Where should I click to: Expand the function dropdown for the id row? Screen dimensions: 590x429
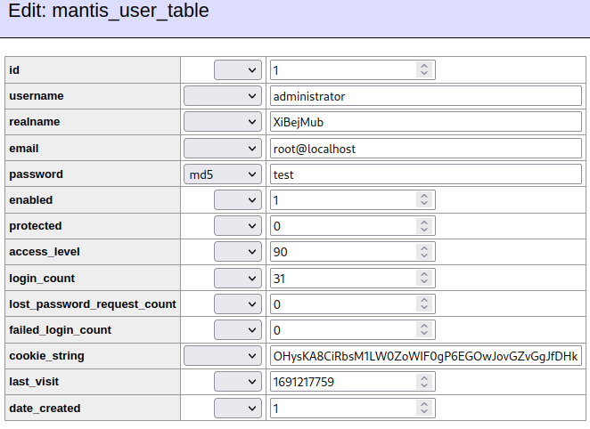point(237,70)
